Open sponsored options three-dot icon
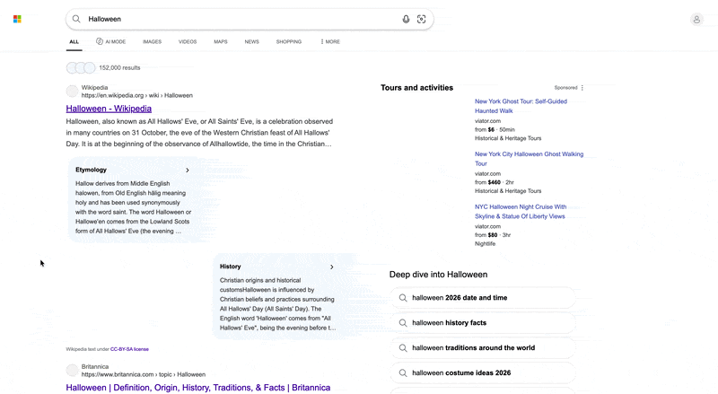This screenshot has height=394, width=718. coord(582,87)
